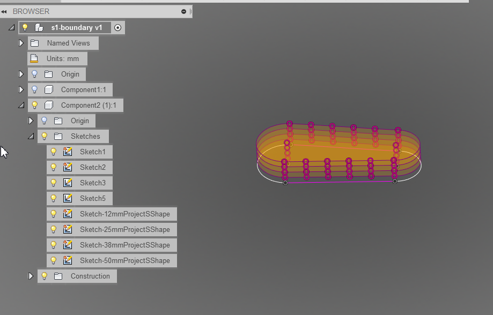Click the Sketch1 sketch icon

click(67, 152)
